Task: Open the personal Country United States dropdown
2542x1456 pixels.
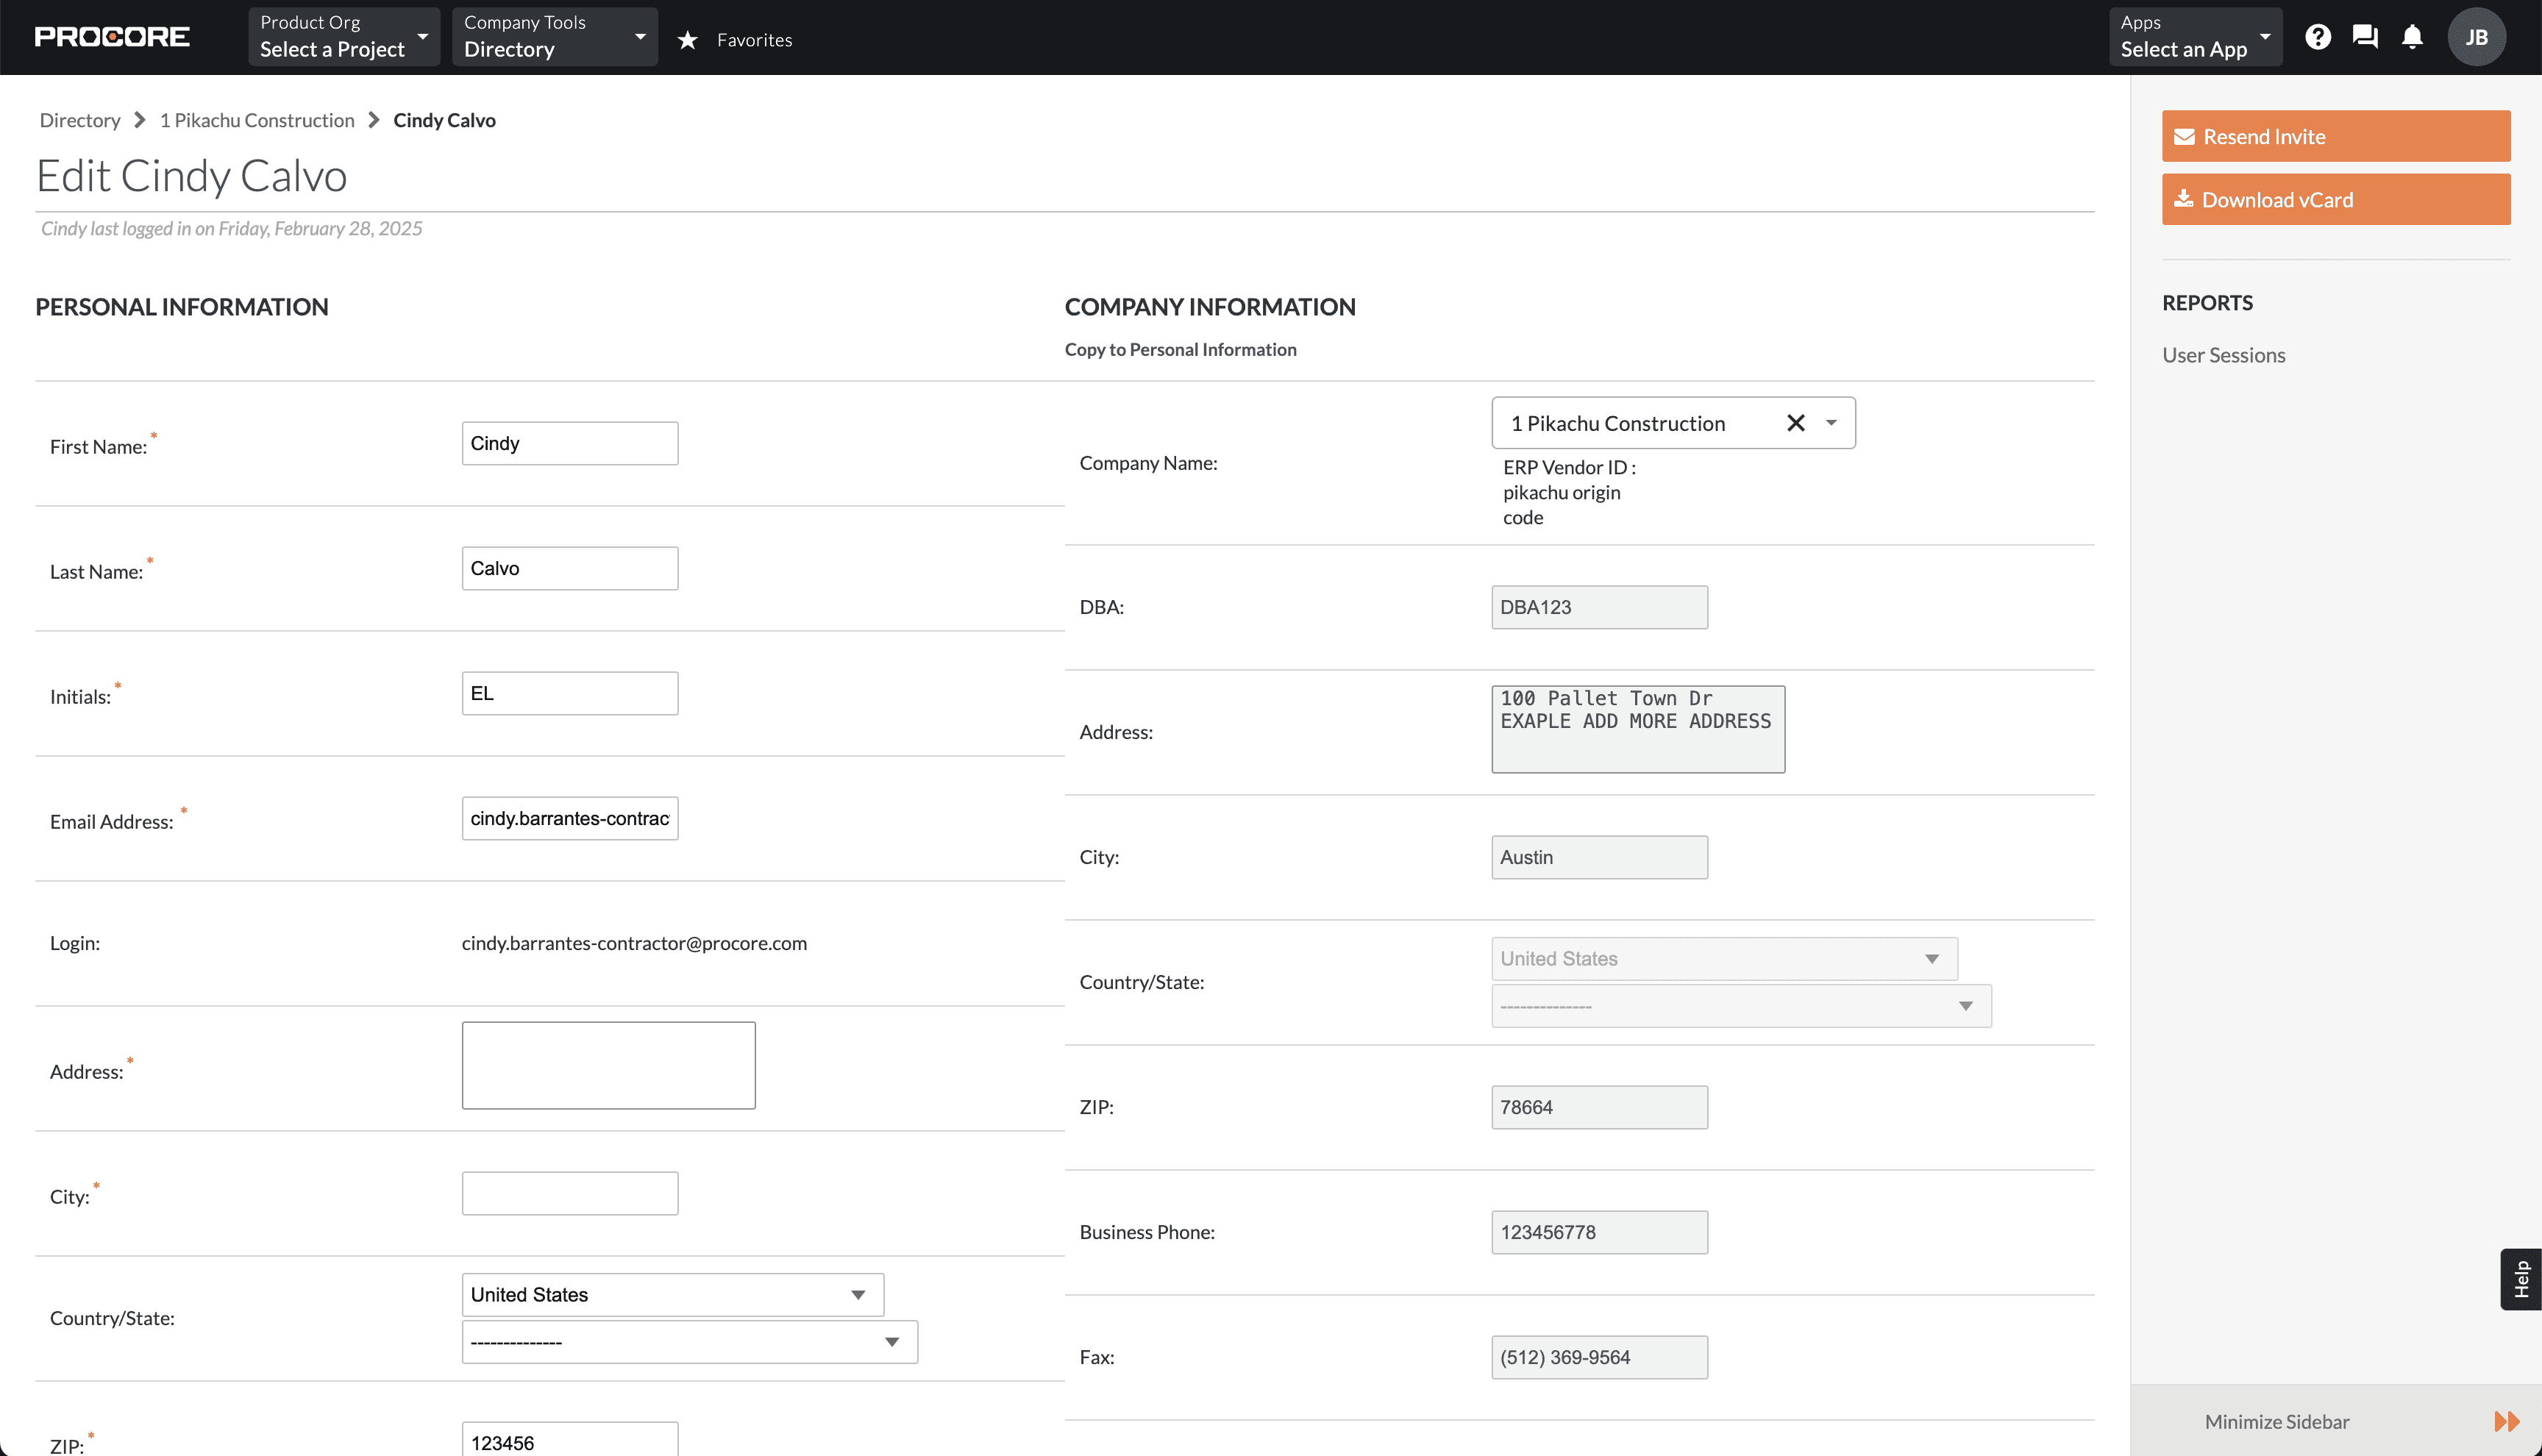Action: point(673,1294)
